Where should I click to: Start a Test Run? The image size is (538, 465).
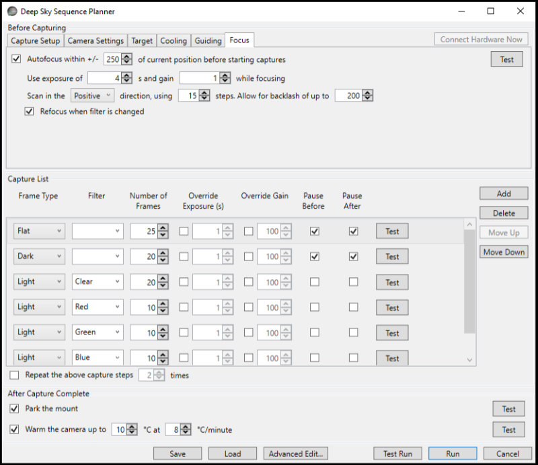coord(397,454)
